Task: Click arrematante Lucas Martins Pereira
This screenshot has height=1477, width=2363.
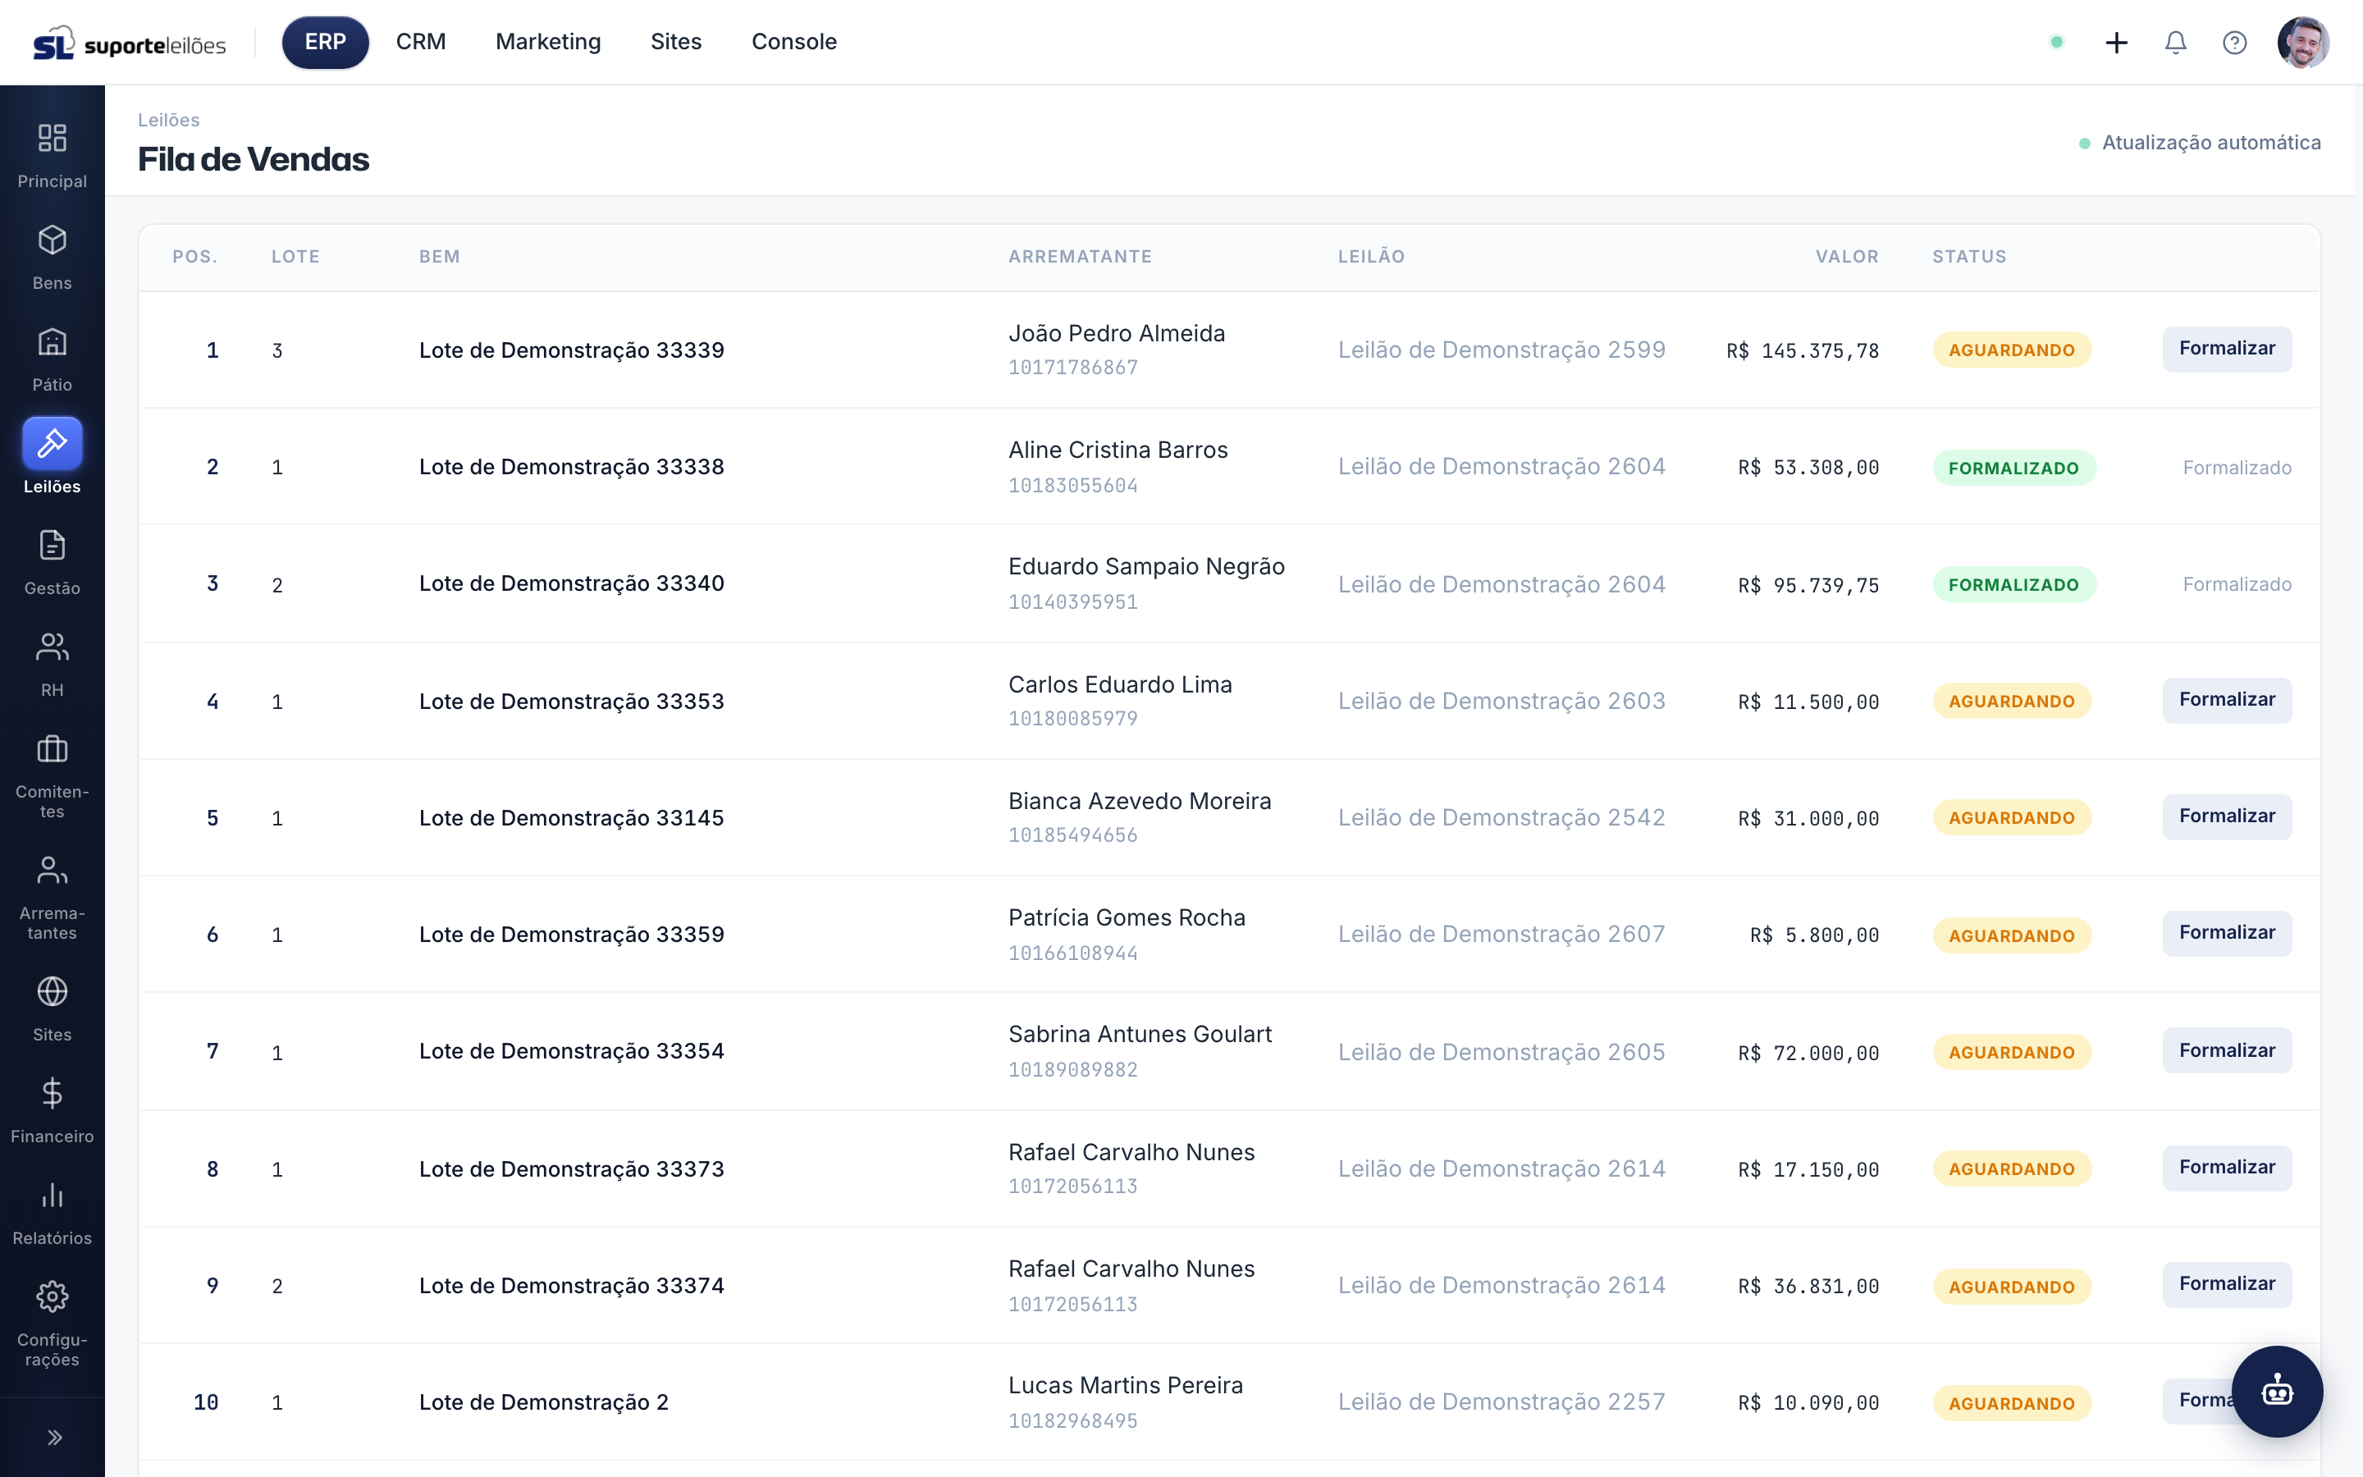Action: tap(1126, 1385)
